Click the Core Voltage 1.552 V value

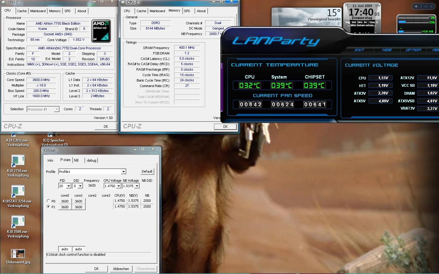click(79, 40)
